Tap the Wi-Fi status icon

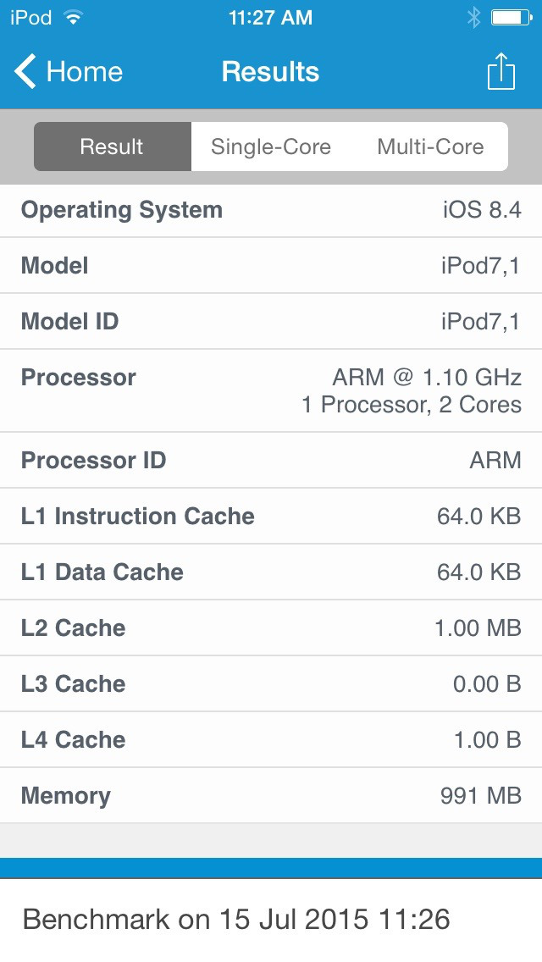pyautogui.click(x=75, y=18)
